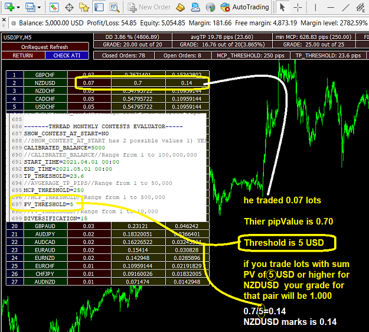This screenshot has height=332, width=369.
Task: Select the AUDNZD pair cell
Action: coord(45,282)
